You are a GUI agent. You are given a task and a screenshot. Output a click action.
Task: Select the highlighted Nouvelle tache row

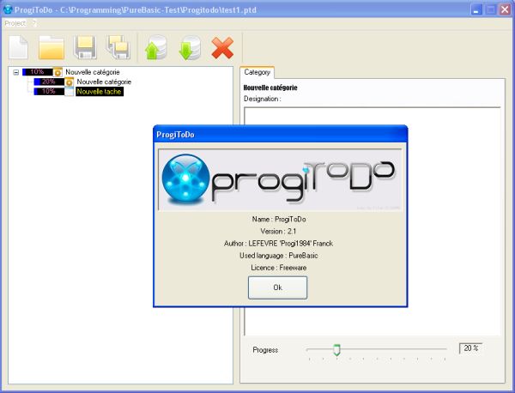(100, 92)
